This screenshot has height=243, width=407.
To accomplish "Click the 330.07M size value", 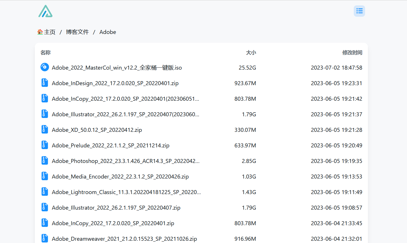I will point(245,130).
